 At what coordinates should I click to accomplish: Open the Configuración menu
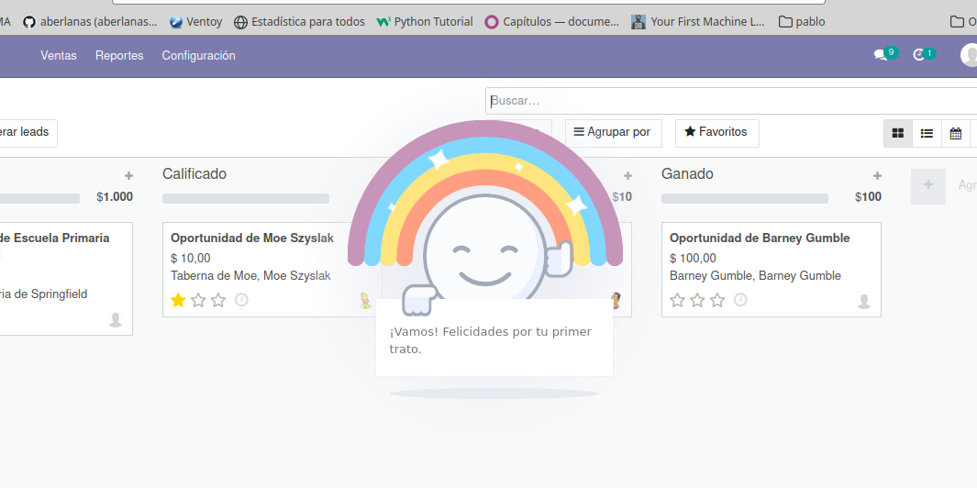point(199,55)
